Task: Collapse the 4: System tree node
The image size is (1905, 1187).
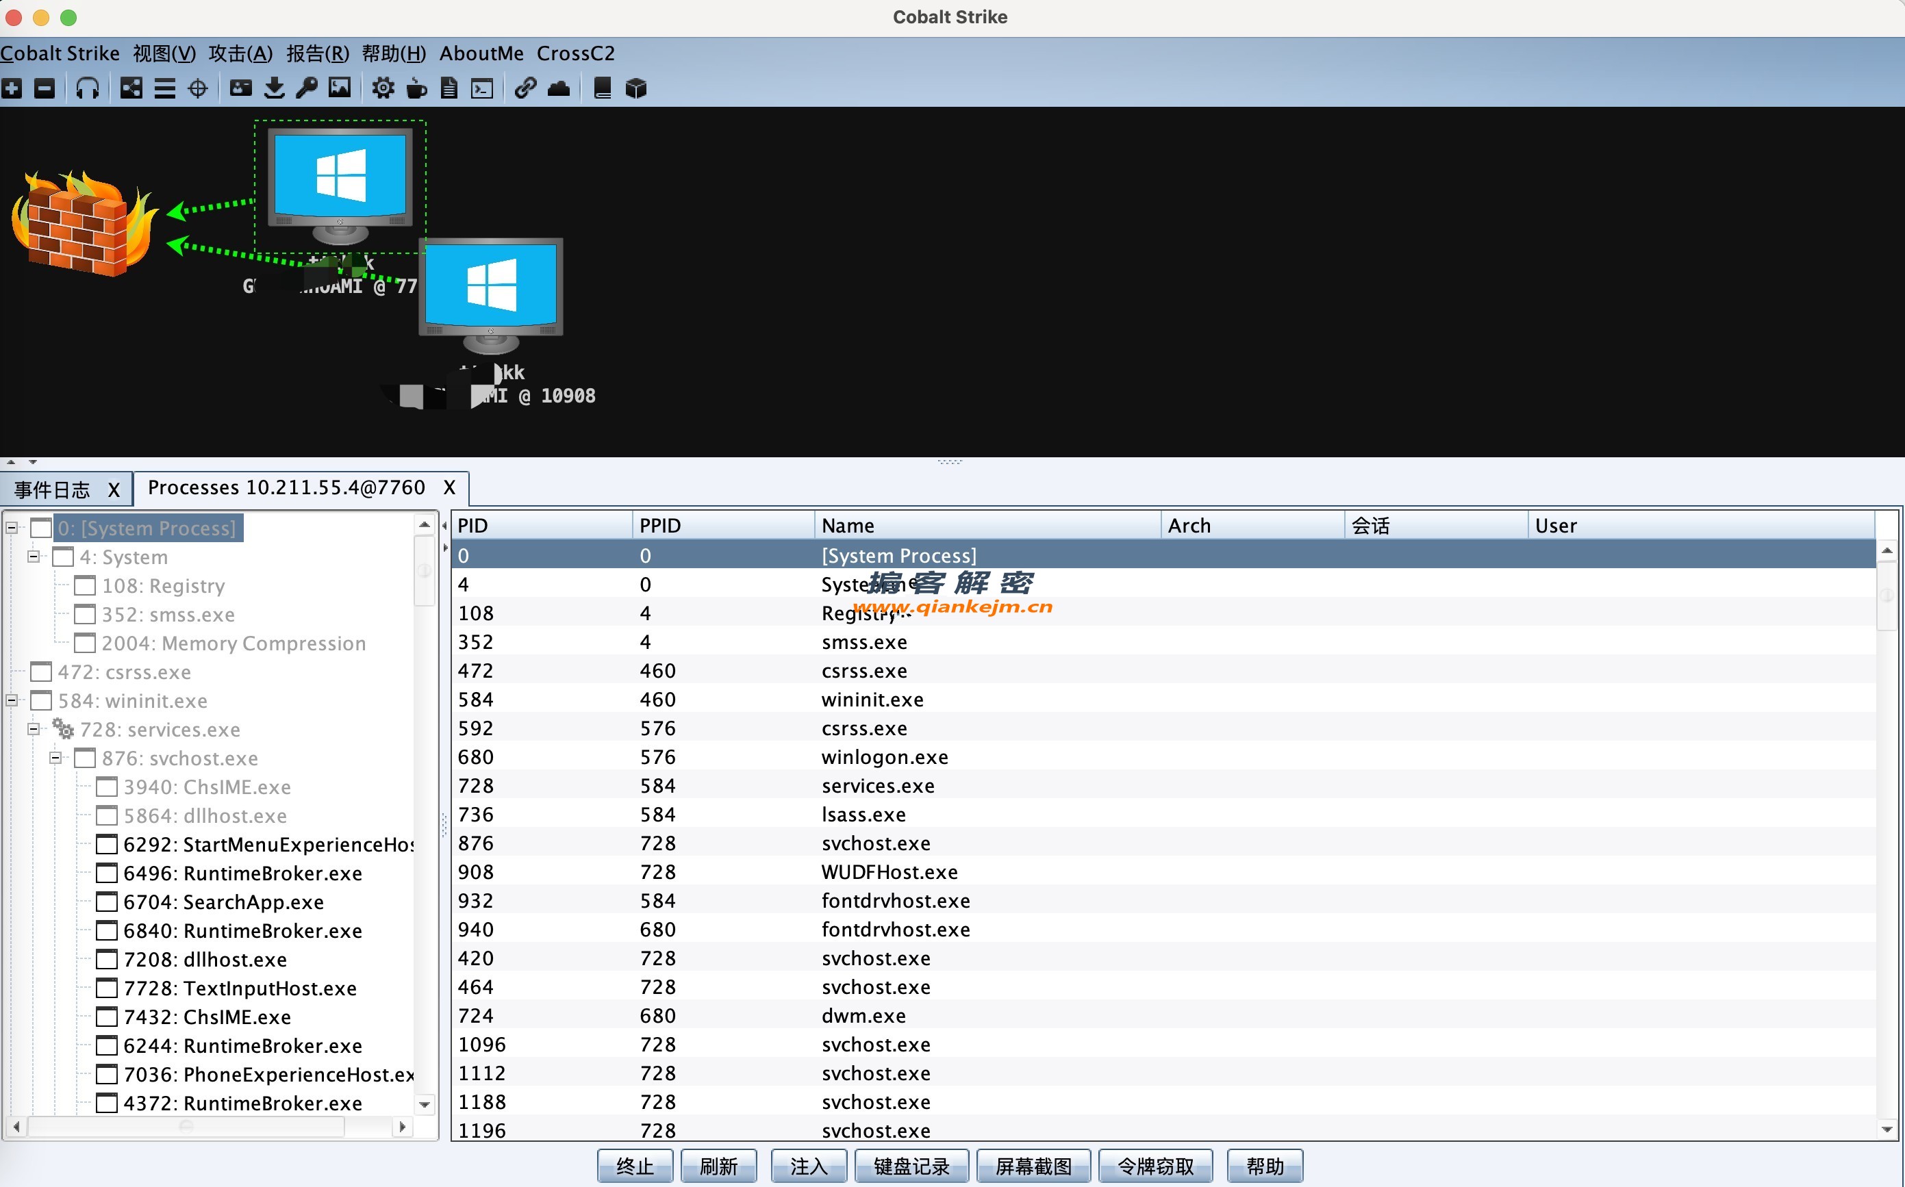Action: coord(34,557)
